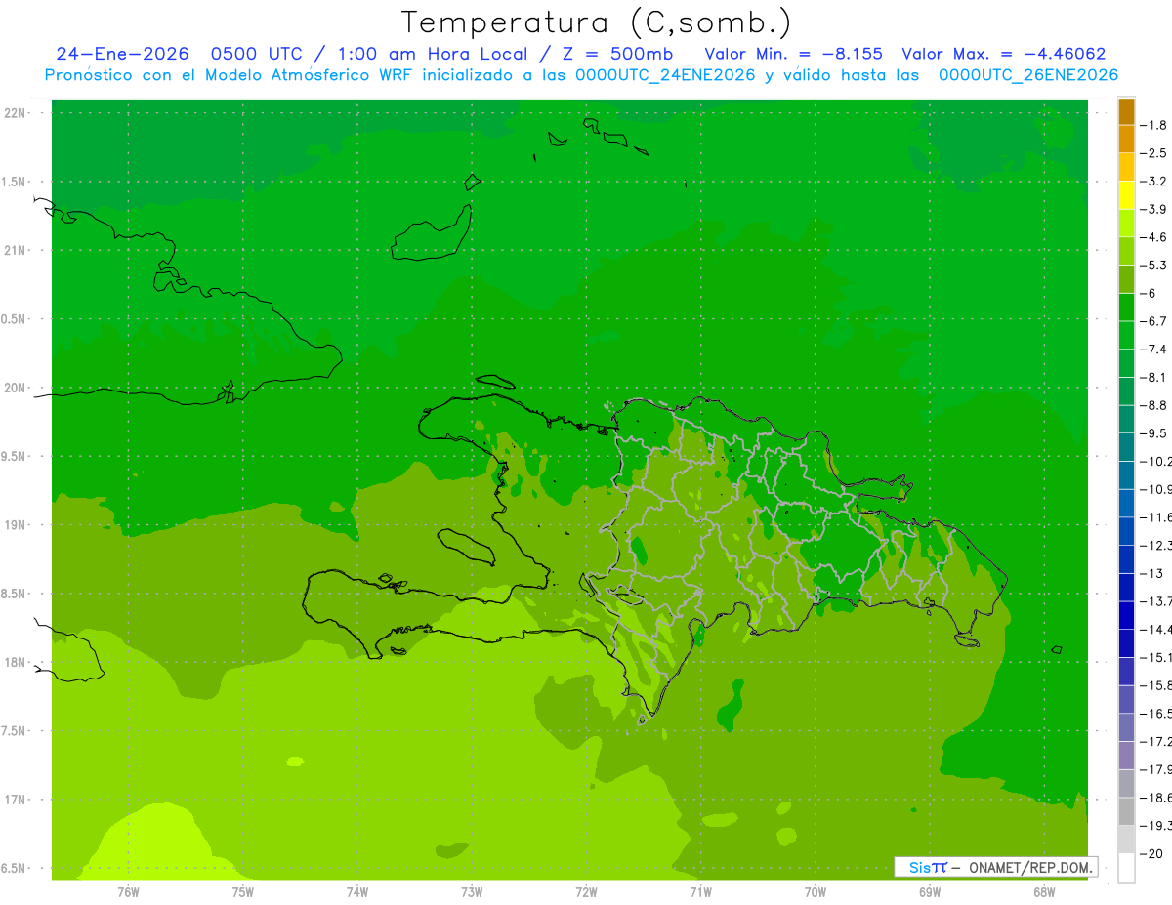Click the 18N latitude label
This screenshot has height=905, width=1172.
tap(16, 663)
